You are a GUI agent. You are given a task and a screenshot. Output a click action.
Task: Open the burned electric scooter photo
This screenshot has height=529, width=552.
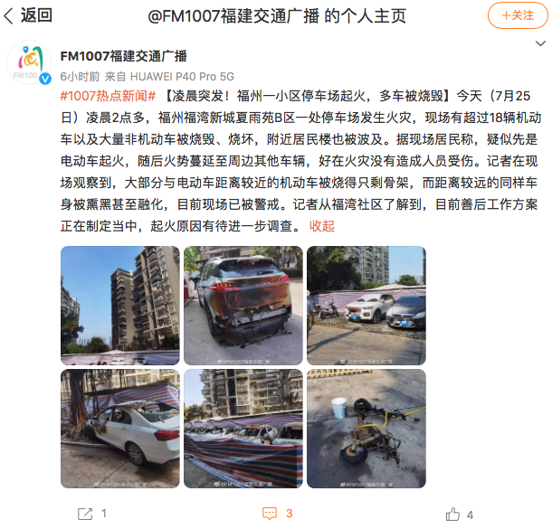click(366, 429)
